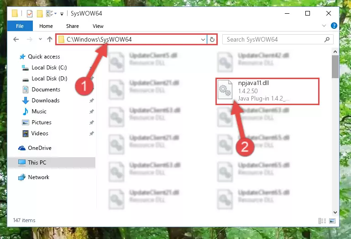Click the search magnifier icon
351x239 pixels.
point(327,40)
